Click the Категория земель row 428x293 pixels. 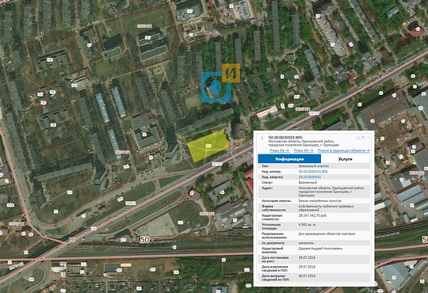(x=314, y=201)
